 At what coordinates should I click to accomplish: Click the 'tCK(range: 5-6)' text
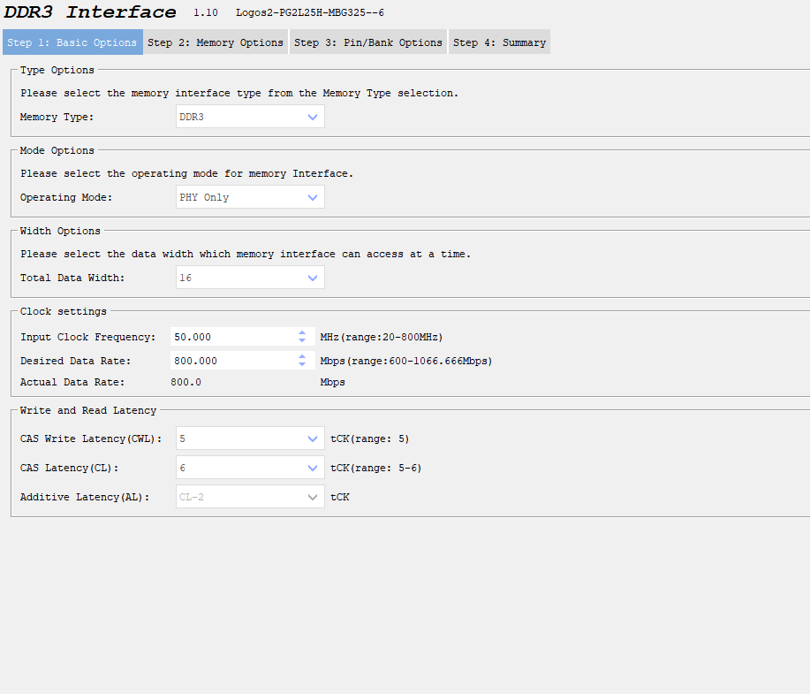[x=376, y=468]
